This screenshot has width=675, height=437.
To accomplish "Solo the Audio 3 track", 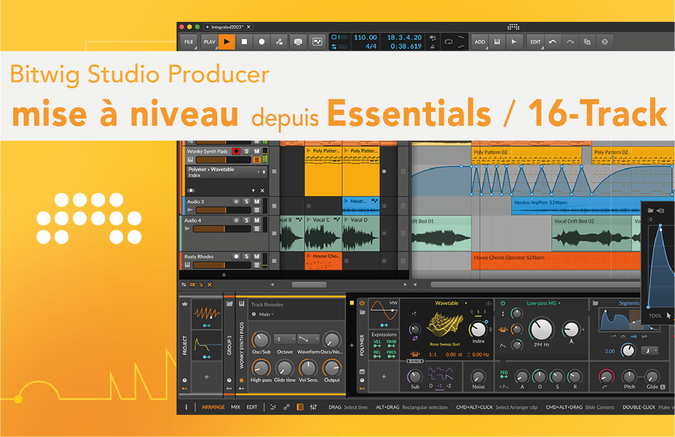I will [246, 201].
